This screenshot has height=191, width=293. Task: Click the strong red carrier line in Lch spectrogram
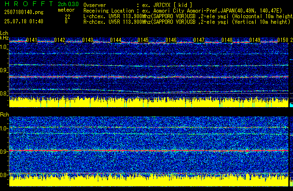point(149,77)
